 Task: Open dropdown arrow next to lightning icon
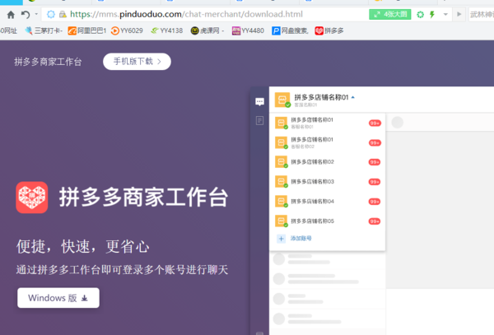click(445, 15)
